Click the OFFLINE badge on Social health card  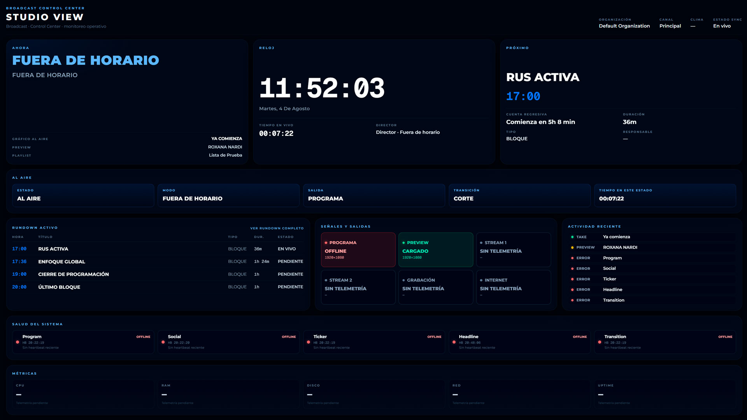click(289, 337)
